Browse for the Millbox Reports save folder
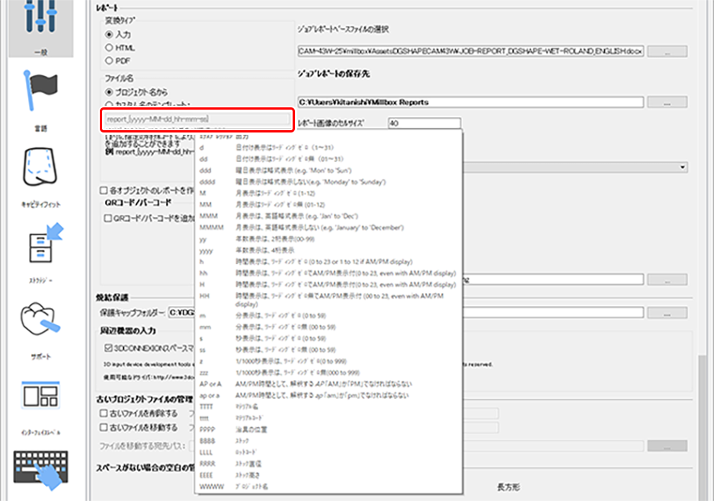 (x=667, y=102)
